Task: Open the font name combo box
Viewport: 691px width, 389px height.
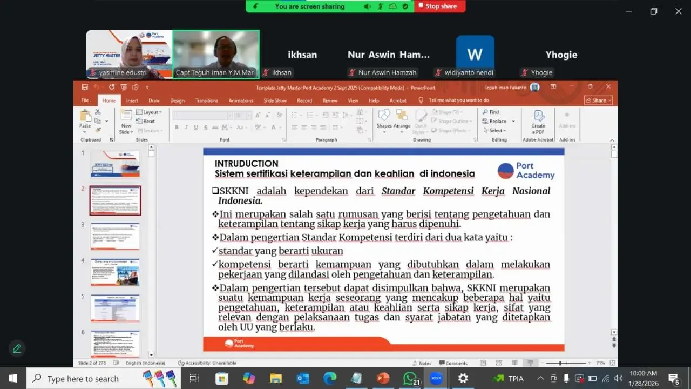Action: (x=203, y=115)
